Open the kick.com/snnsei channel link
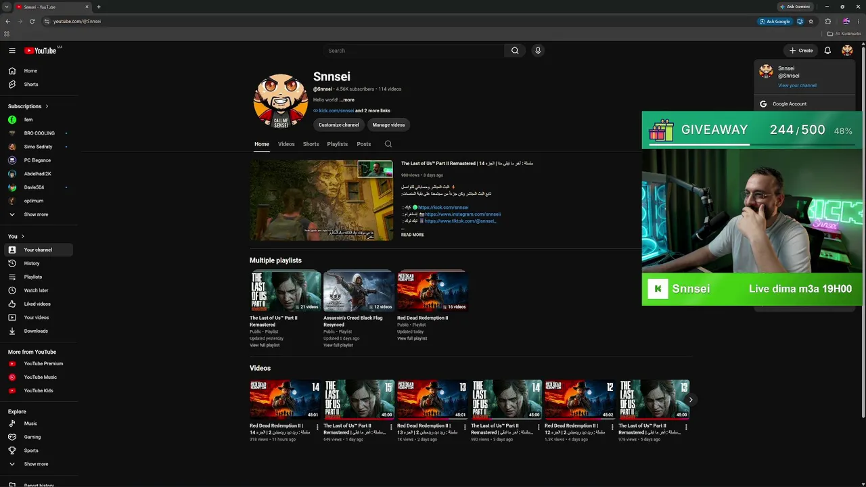 pos(336,111)
